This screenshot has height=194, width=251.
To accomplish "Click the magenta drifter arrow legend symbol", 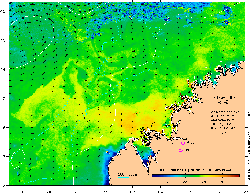I will [x=181, y=150].
